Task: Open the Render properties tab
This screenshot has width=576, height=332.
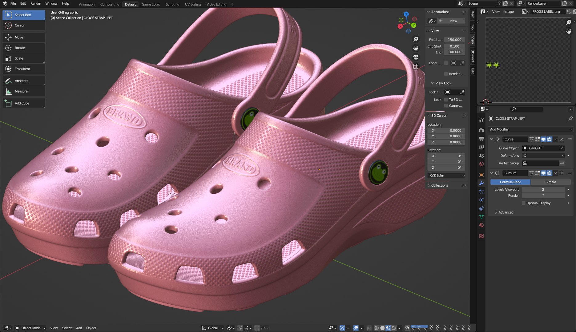Action: [481, 130]
